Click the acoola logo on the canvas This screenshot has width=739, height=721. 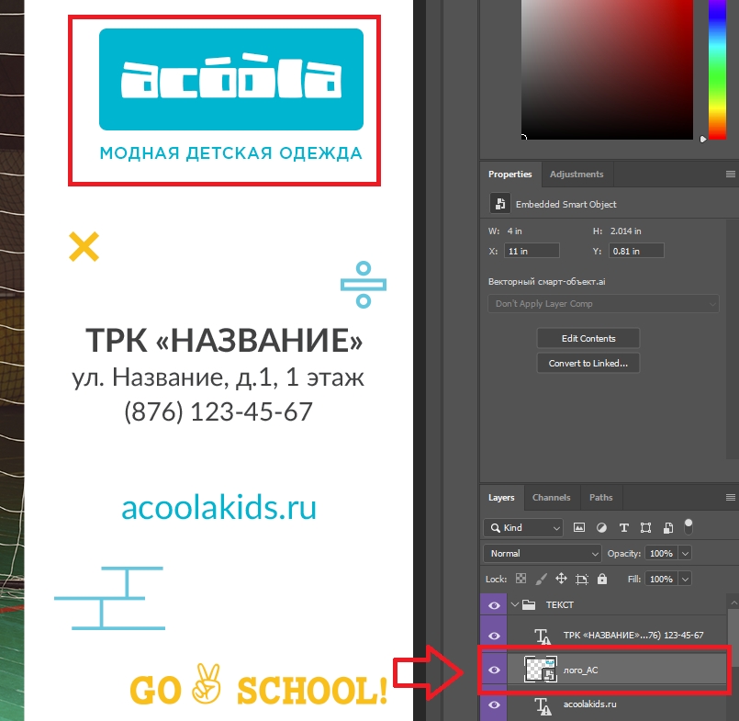[x=231, y=79]
